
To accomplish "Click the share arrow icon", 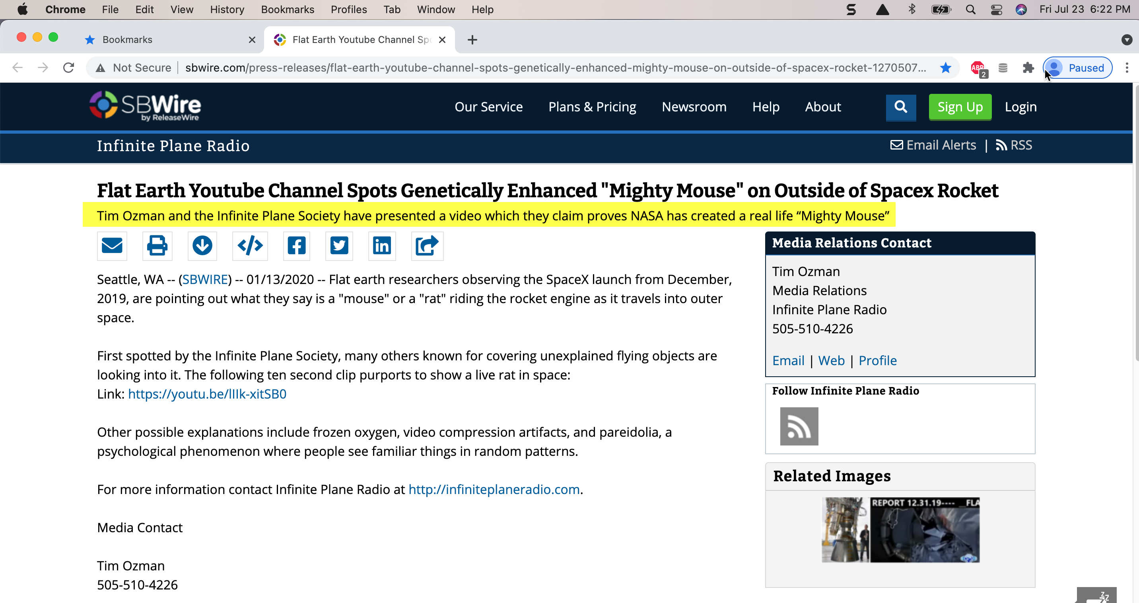I will pyautogui.click(x=427, y=245).
